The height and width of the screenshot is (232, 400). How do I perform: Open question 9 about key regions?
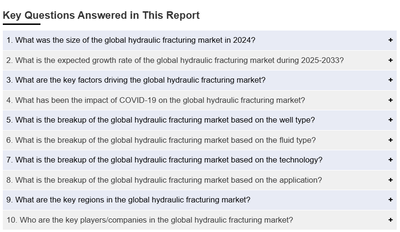point(128,200)
